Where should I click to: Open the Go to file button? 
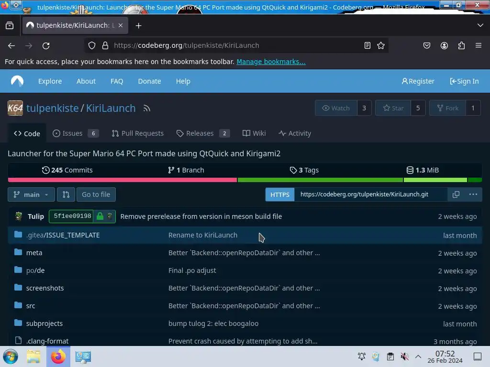coord(96,194)
